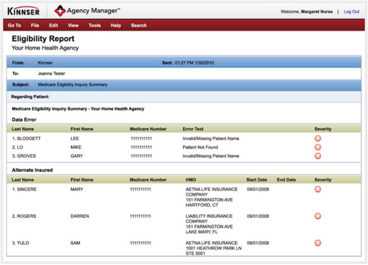Click recipient Joanna Tester

tap(52, 74)
